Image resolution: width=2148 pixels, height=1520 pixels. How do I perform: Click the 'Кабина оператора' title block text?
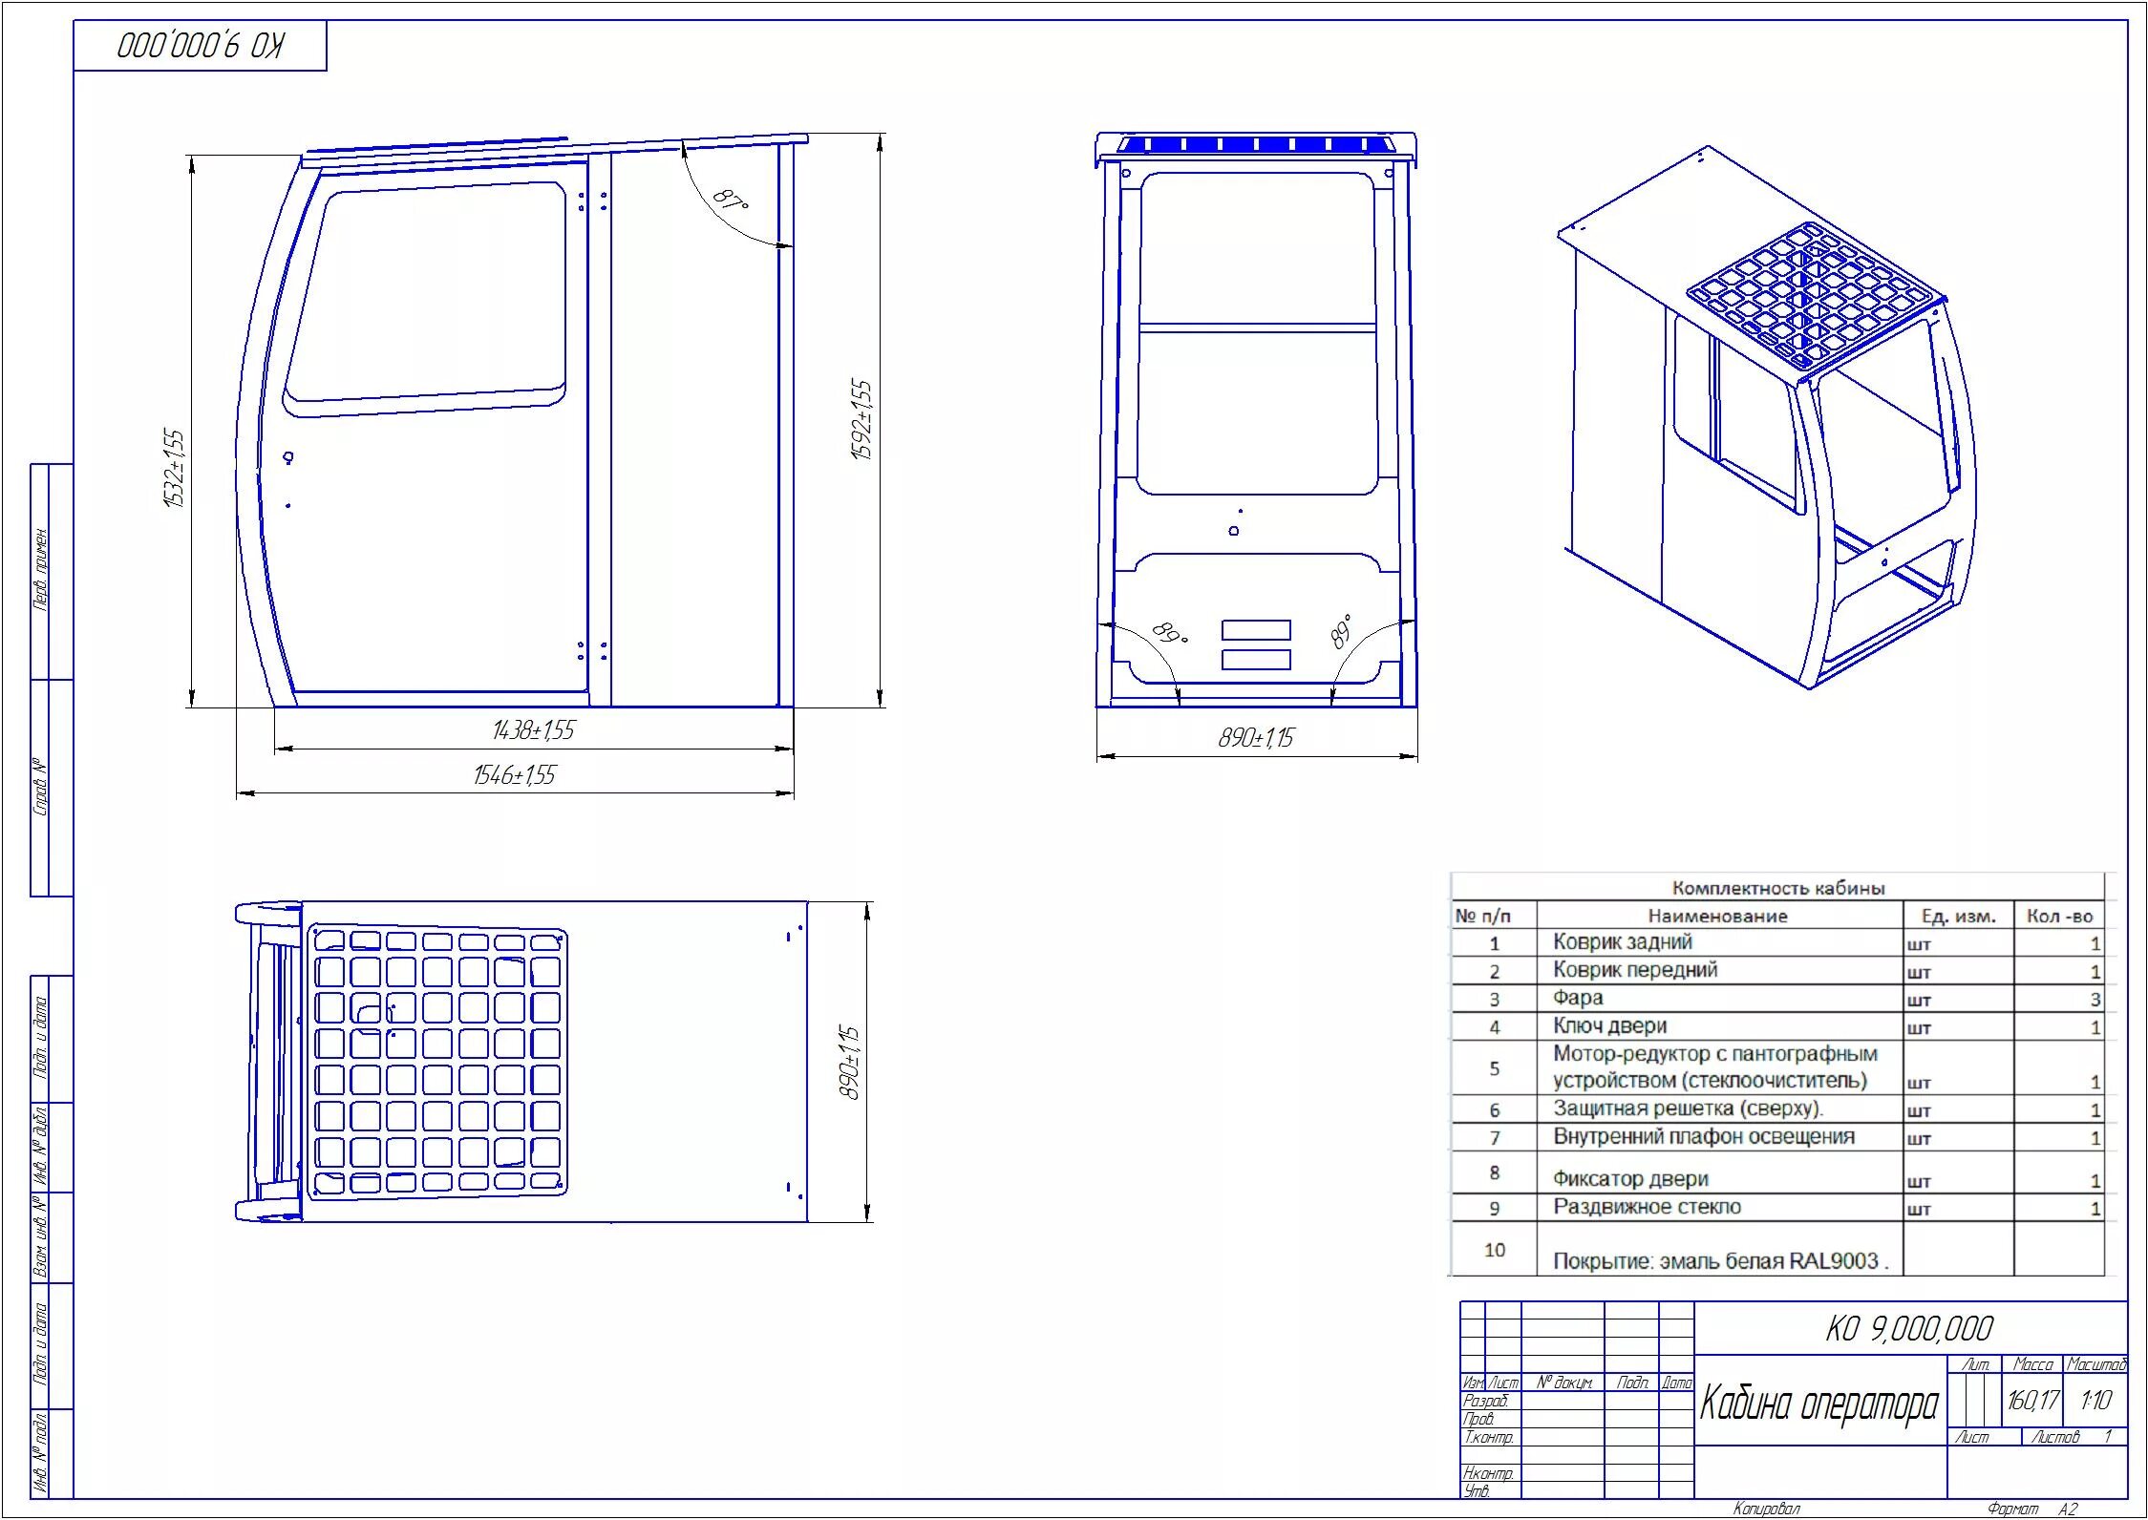click(1819, 1404)
